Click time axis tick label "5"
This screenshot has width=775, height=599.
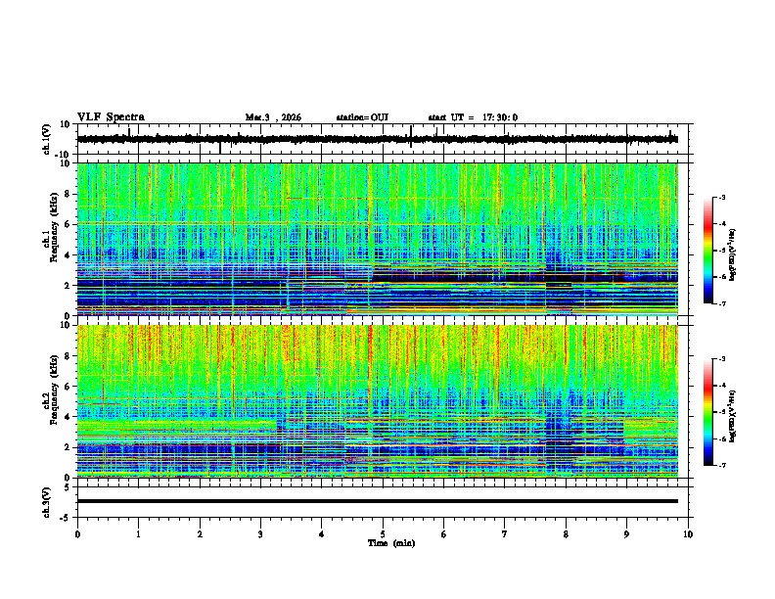[x=383, y=534]
